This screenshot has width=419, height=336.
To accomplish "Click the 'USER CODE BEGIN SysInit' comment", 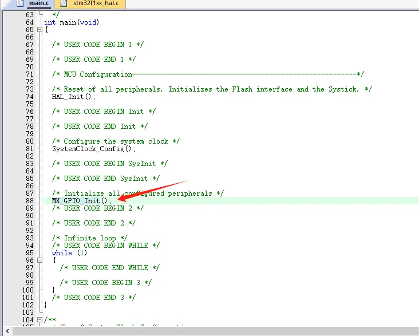I will pyautogui.click(x=110, y=164).
